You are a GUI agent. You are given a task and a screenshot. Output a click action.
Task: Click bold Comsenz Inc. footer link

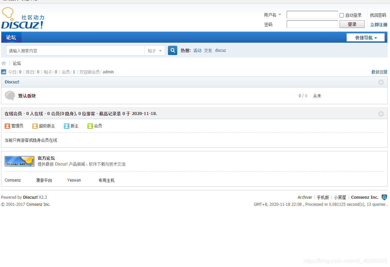point(365,197)
